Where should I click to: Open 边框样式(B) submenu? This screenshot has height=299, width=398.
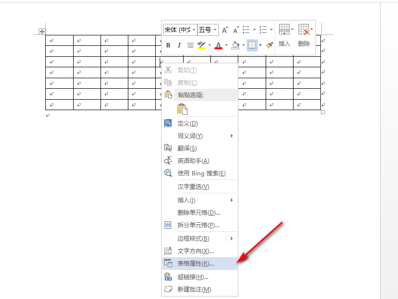200,239
